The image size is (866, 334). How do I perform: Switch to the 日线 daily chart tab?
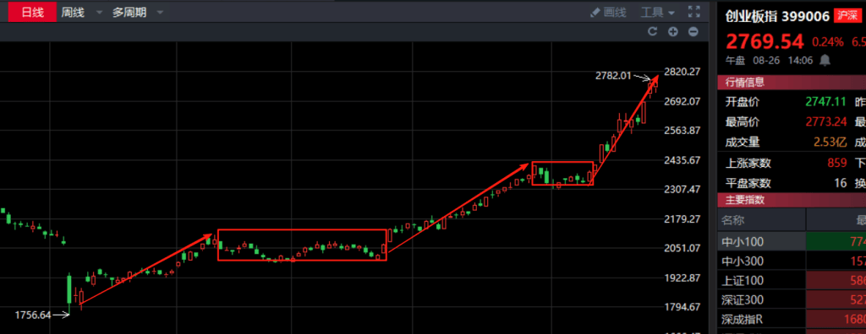pyautogui.click(x=33, y=12)
